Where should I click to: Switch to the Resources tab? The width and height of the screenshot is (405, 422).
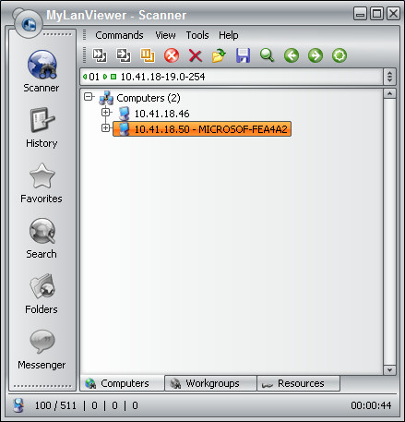click(298, 383)
